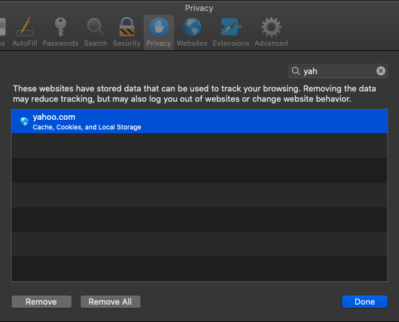Click the globe icon next to yahoo.com
Image resolution: width=399 pixels, height=322 pixels.
24,122
